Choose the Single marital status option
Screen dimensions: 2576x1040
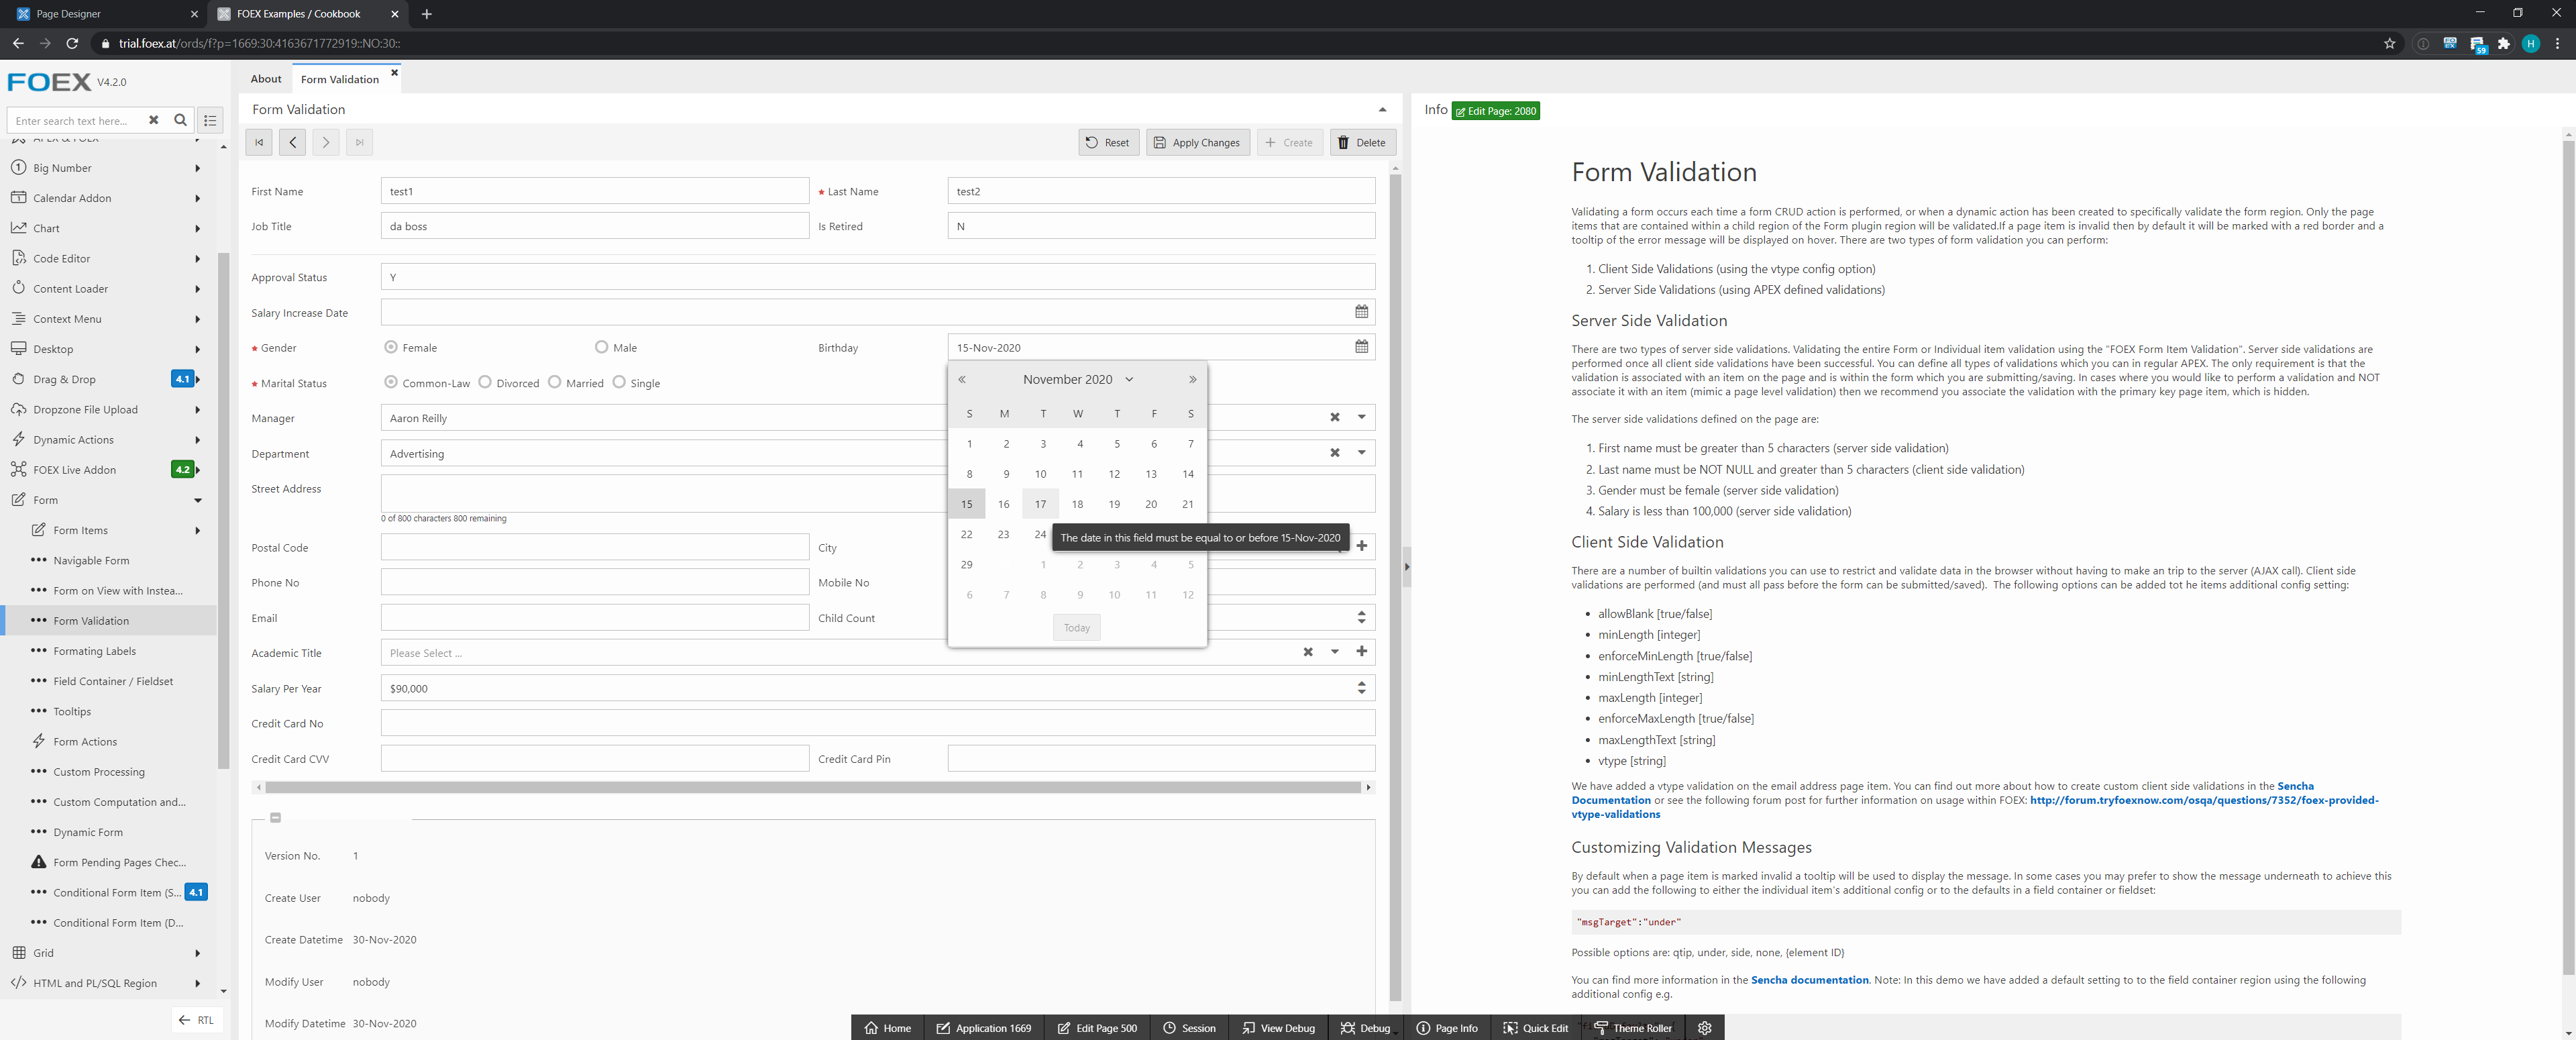coord(620,382)
